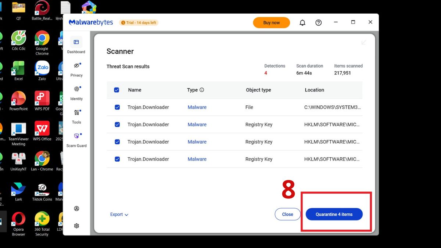Screen dimensions: 441x248
Task: Launch Opera Browser from desktop
Action: [18, 224]
